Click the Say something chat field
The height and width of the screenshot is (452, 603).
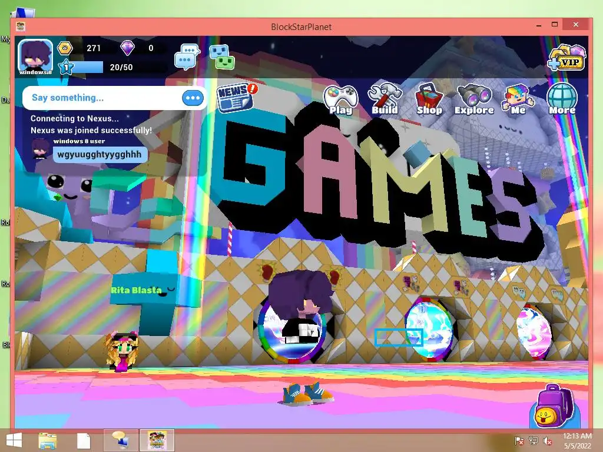click(x=115, y=98)
